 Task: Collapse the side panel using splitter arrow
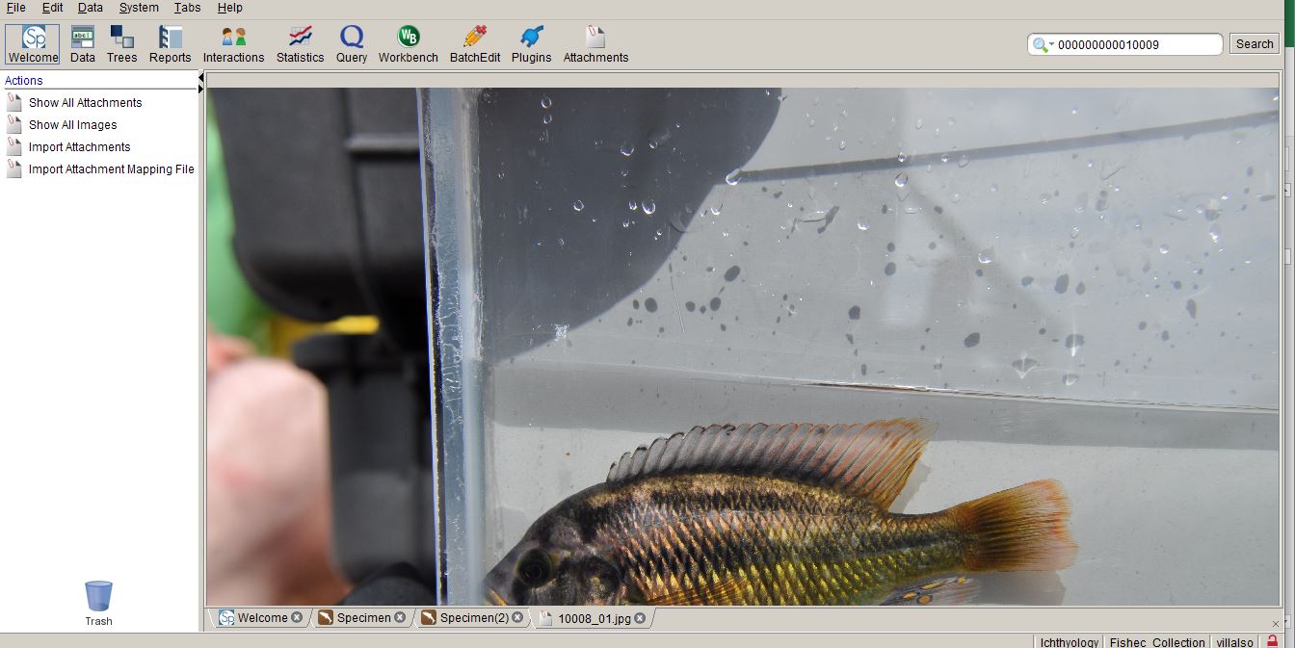201,77
